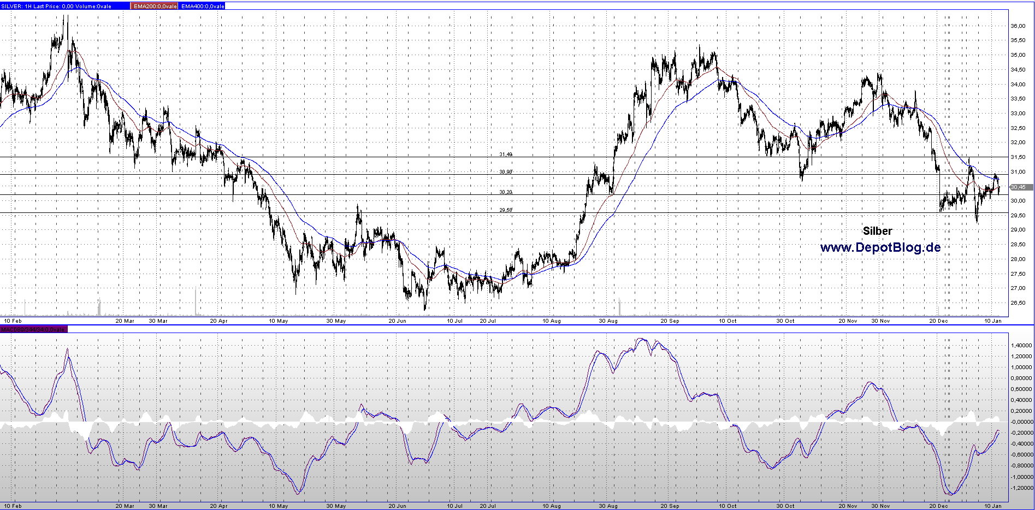
Task: Select the 29,58 horizontal level label
Action: (x=506, y=210)
